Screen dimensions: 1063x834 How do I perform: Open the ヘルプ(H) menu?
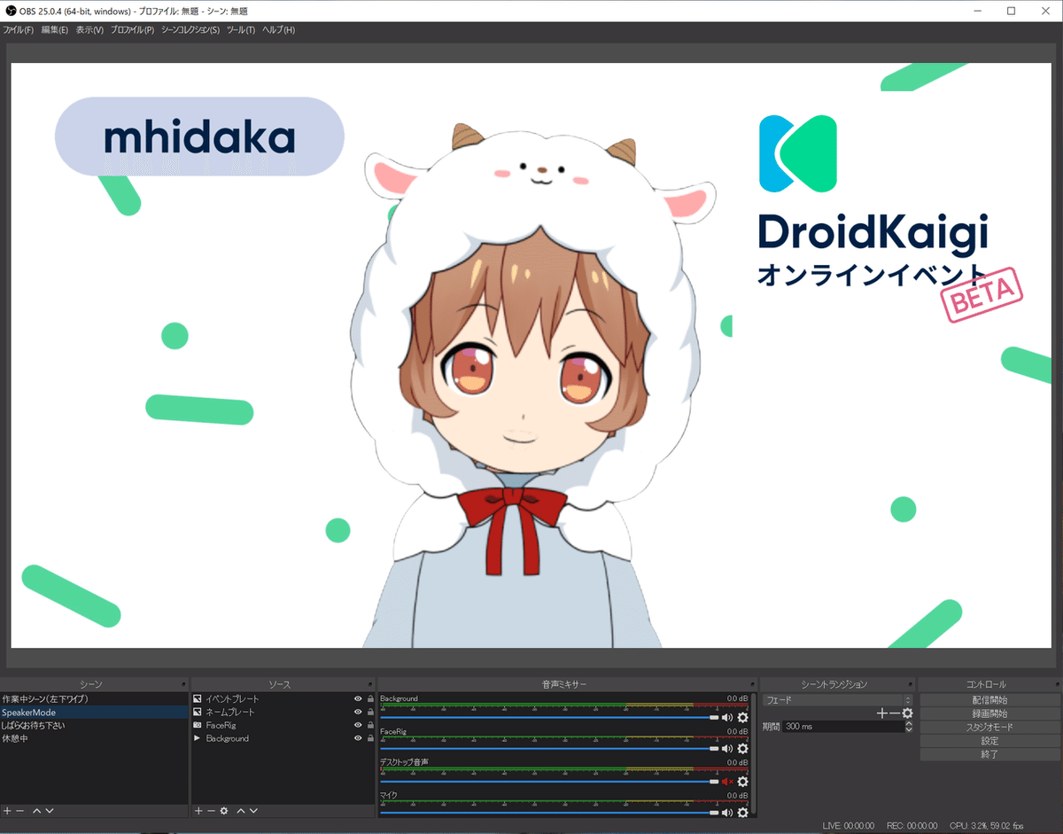(278, 30)
